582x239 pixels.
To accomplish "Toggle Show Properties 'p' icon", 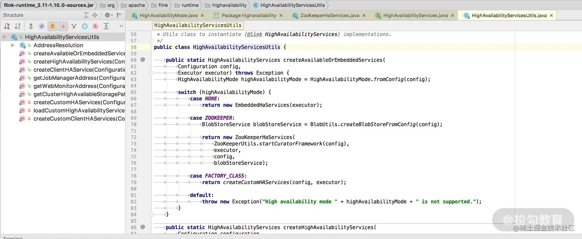I will [x=42, y=26].
